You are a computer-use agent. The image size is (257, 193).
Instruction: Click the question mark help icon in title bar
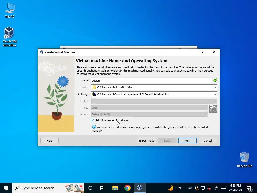[203, 52]
